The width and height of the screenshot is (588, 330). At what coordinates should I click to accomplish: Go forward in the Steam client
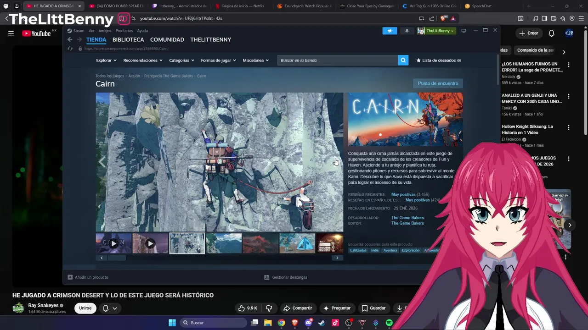click(79, 39)
